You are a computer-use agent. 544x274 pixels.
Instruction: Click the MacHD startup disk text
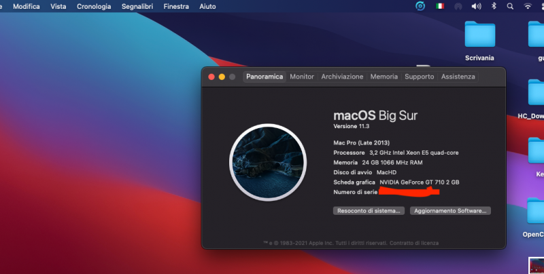coord(386,172)
